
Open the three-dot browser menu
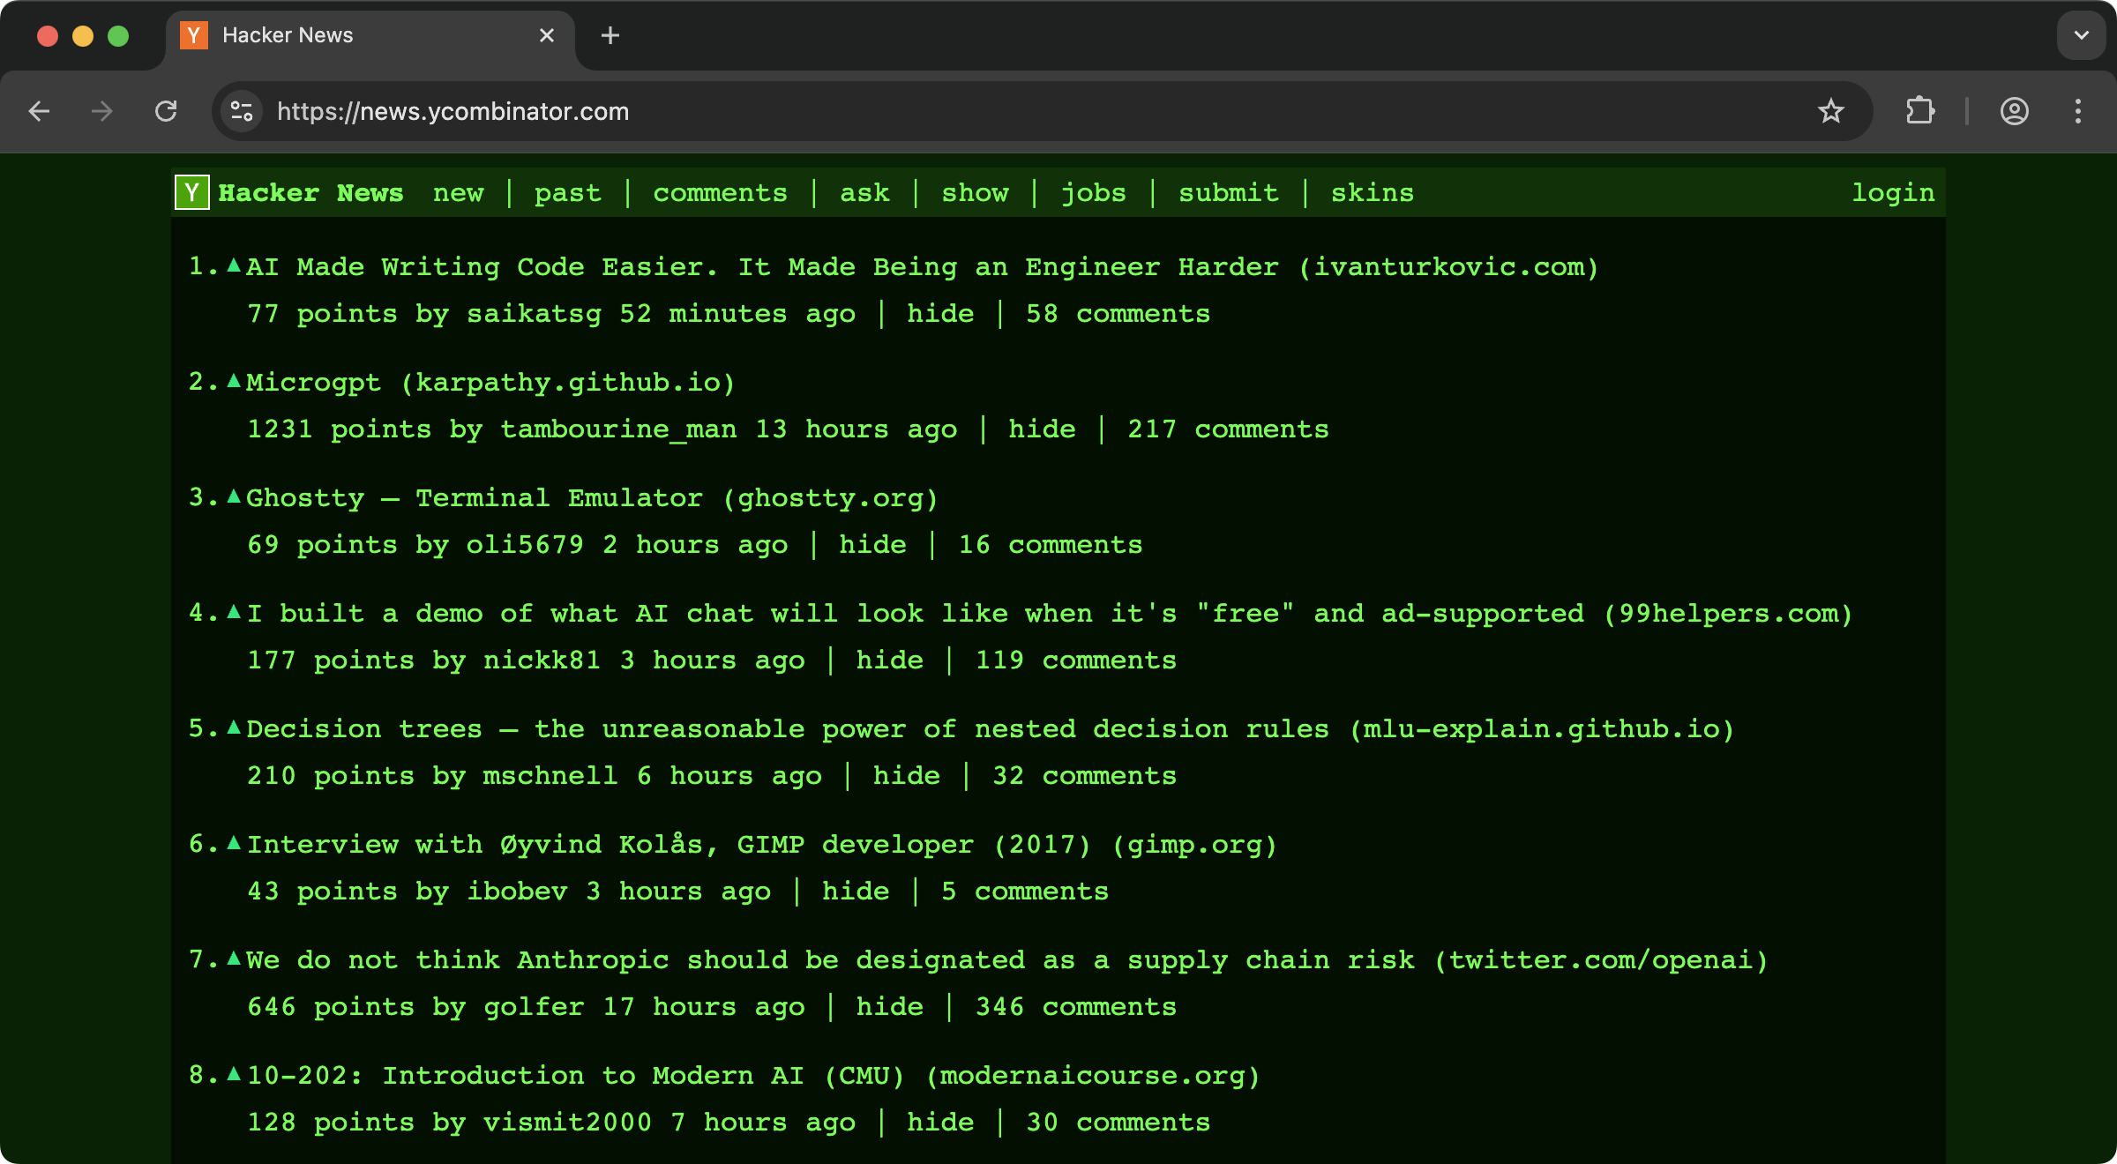pos(2078,111)
